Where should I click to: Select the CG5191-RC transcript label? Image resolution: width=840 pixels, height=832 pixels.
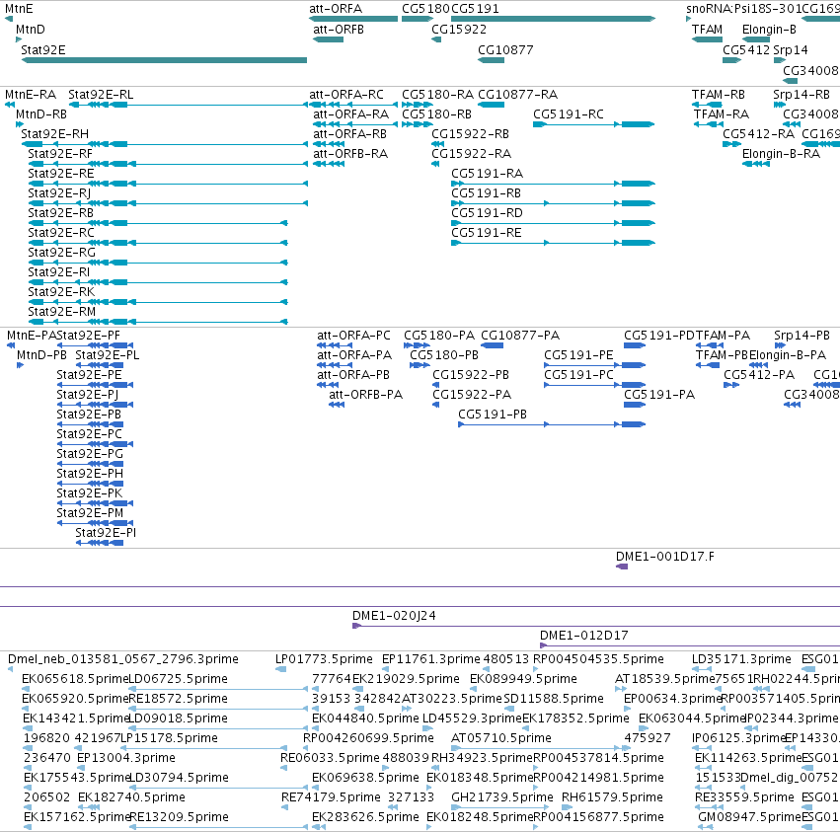click(569, 114)
